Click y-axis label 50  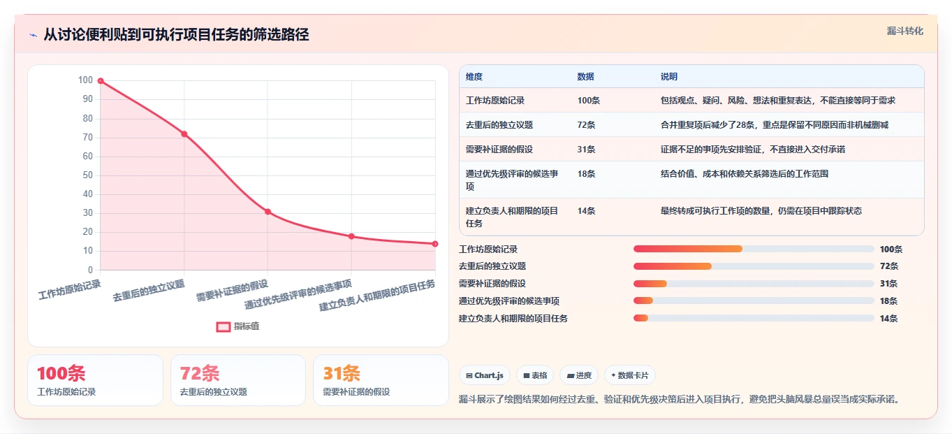(x=88, y=175)
